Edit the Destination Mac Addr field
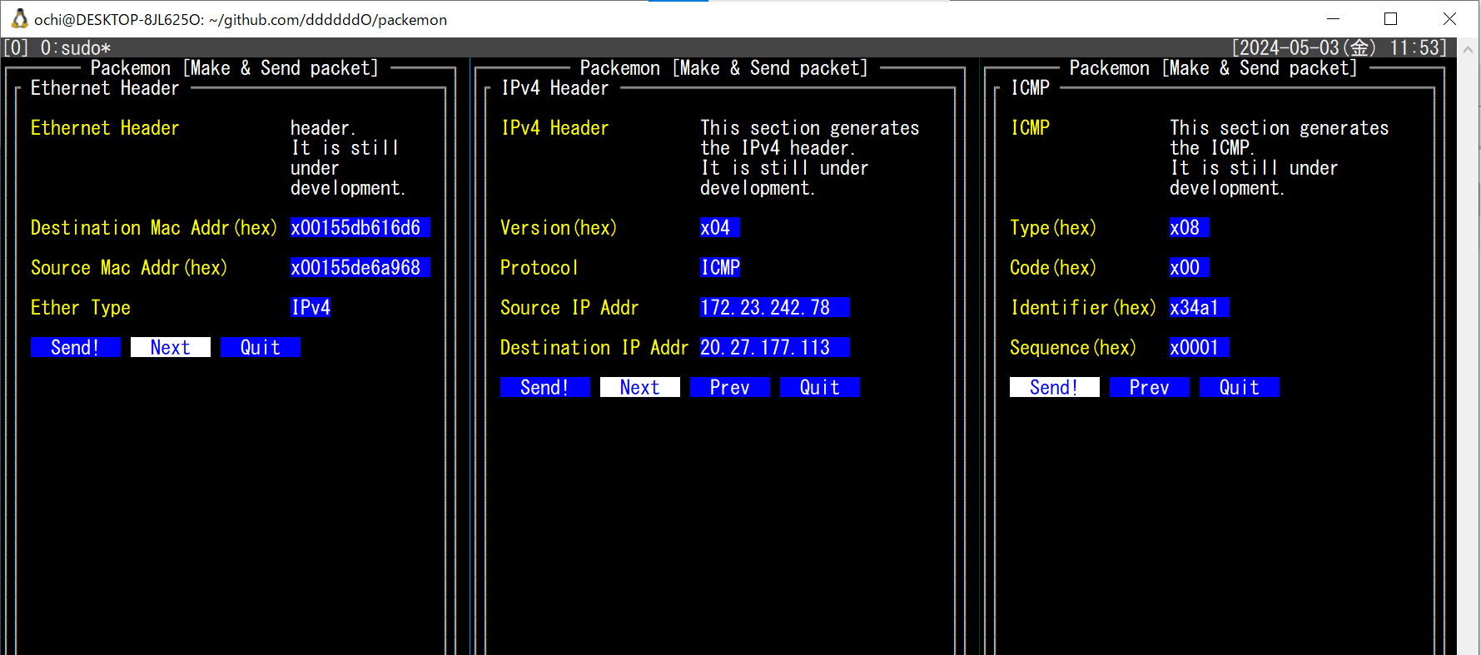The height and width of the screenshot is (655, 1481). tap(360, 227)
